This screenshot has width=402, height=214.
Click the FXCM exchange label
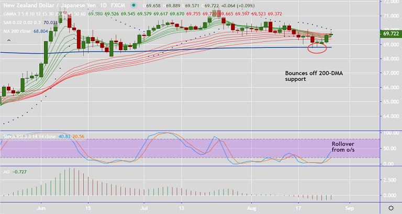click(118, 5)
